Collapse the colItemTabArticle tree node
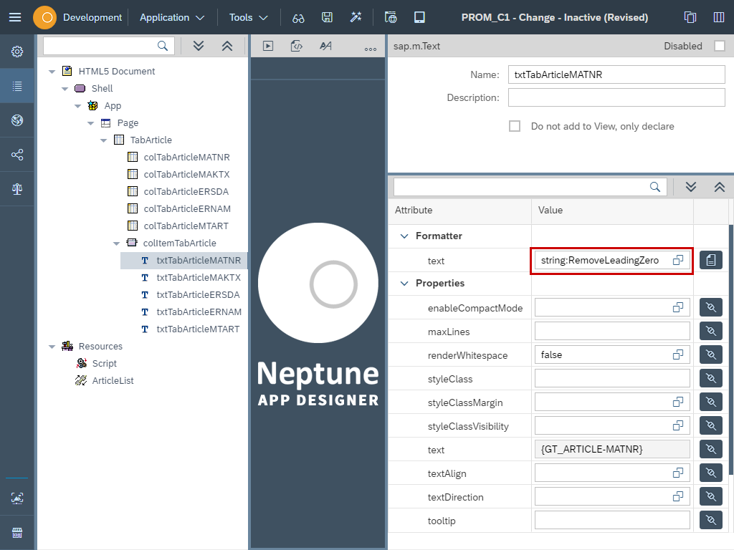Image resolution: width=734 pixels, height=550 pixels. [x=115, y=243]
